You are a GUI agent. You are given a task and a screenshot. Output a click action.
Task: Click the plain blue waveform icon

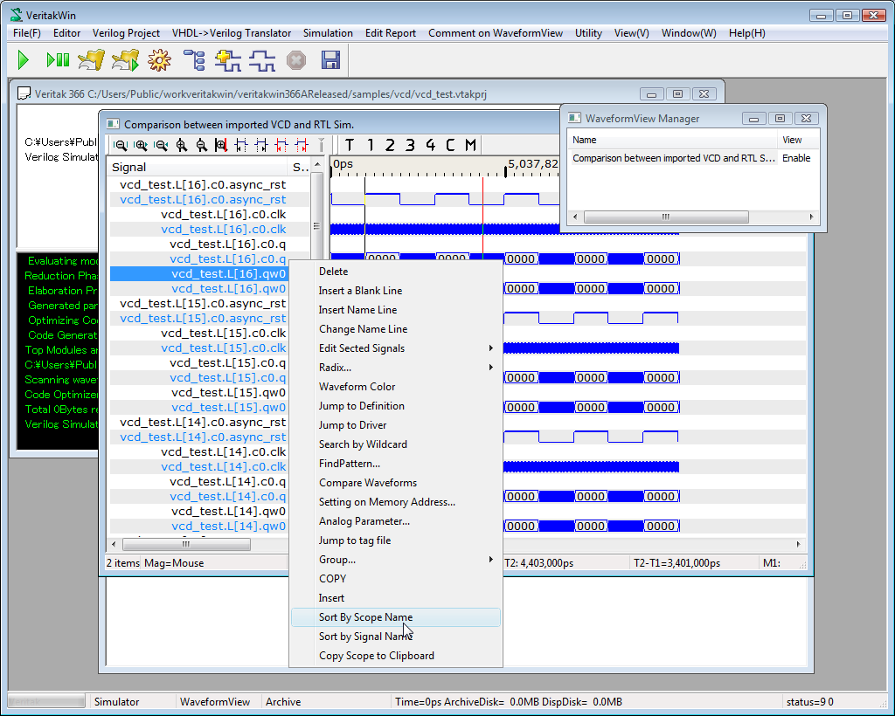pyautogui.click(x=262, y=60)
